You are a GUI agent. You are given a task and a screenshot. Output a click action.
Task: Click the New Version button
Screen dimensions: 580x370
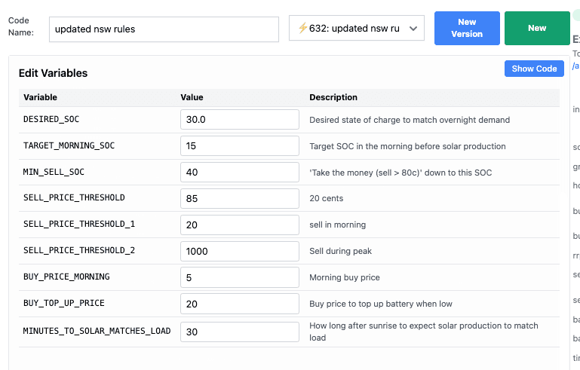coord(467,28)
